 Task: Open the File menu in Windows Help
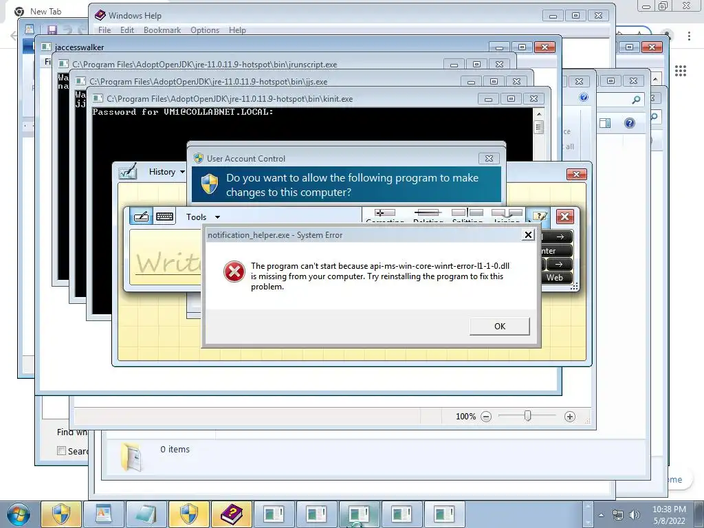[104, 30]
